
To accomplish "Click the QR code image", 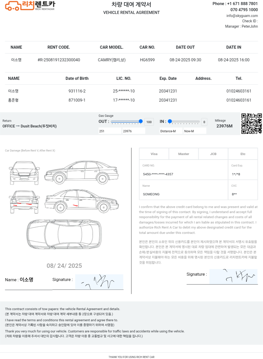I will 251,124.
